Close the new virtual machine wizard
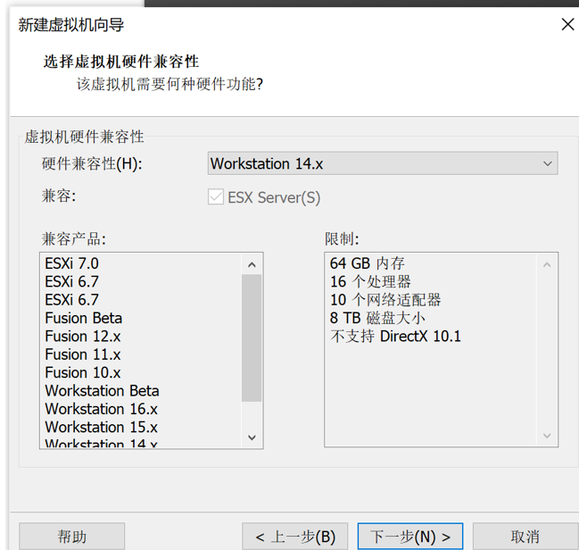Image resolution: width=579 pixels, height=550 pixels. pyautogui.click(x=567, y=25)
